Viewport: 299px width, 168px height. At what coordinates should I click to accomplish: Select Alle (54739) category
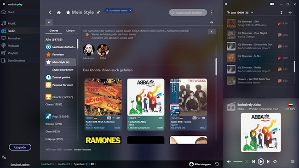pyautogui.click(x=54, y=39)
